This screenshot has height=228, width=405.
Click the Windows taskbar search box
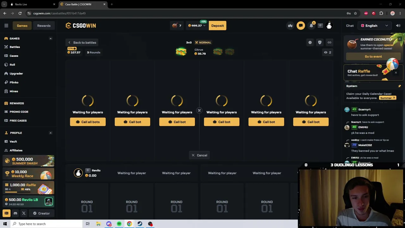tap(47, 224)
